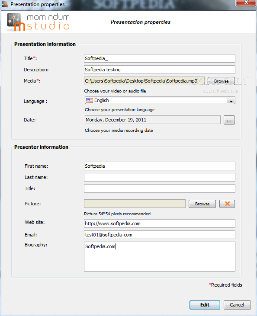Viewport: 257px width, 316px height.
Task: Cancel the presentation properties dialog
Action: (x=237, y=305)
